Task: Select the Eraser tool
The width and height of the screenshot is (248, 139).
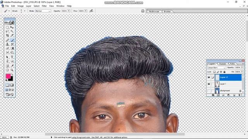Action: point(7,48)
